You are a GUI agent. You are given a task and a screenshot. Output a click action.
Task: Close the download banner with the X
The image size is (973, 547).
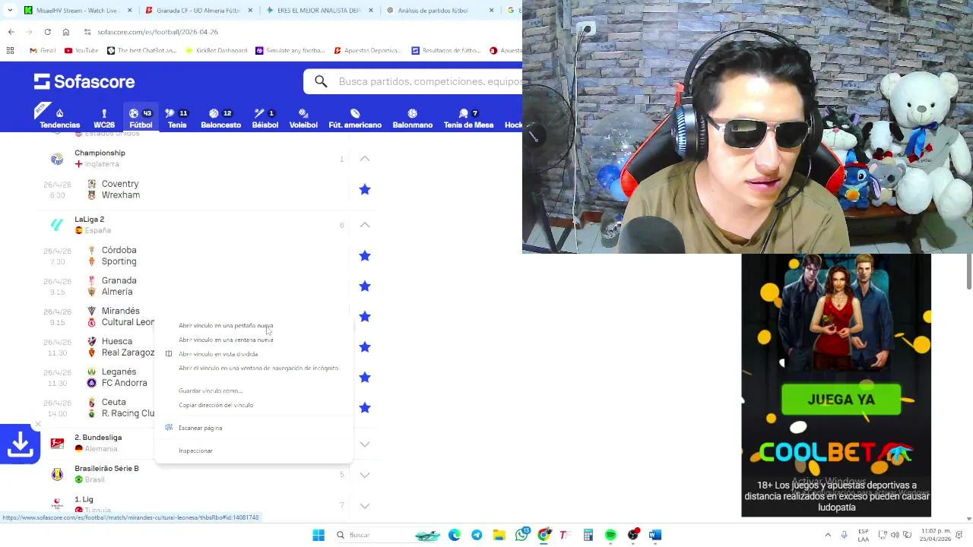[x=38, y=425]
